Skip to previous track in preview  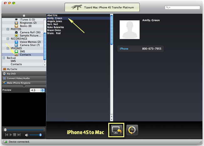click(7, 135)
